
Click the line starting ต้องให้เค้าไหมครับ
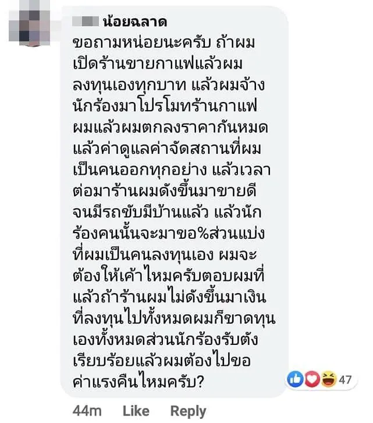tap(169, 276)
